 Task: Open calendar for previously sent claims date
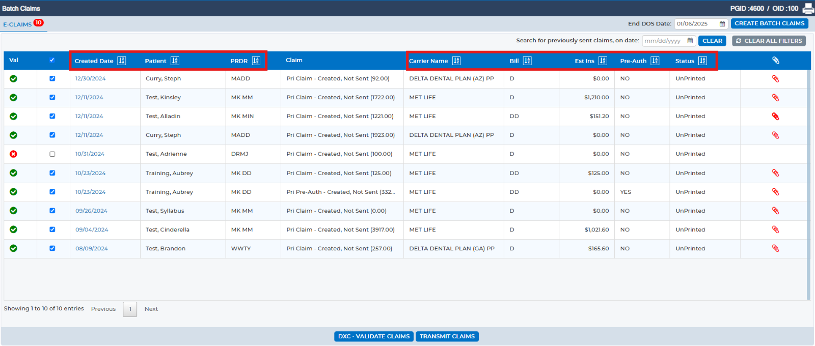(690, 41)
